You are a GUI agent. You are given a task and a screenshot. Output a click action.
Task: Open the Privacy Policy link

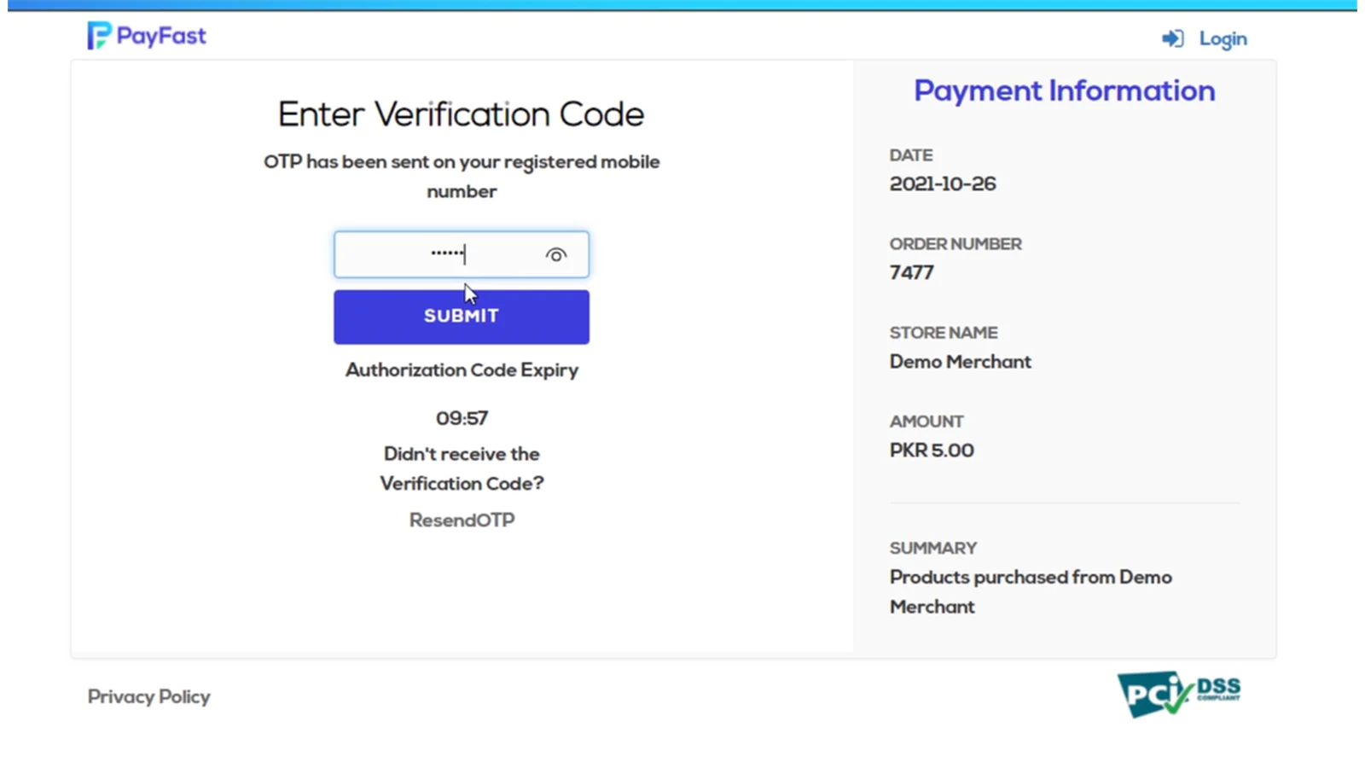(x=148, y=697)
